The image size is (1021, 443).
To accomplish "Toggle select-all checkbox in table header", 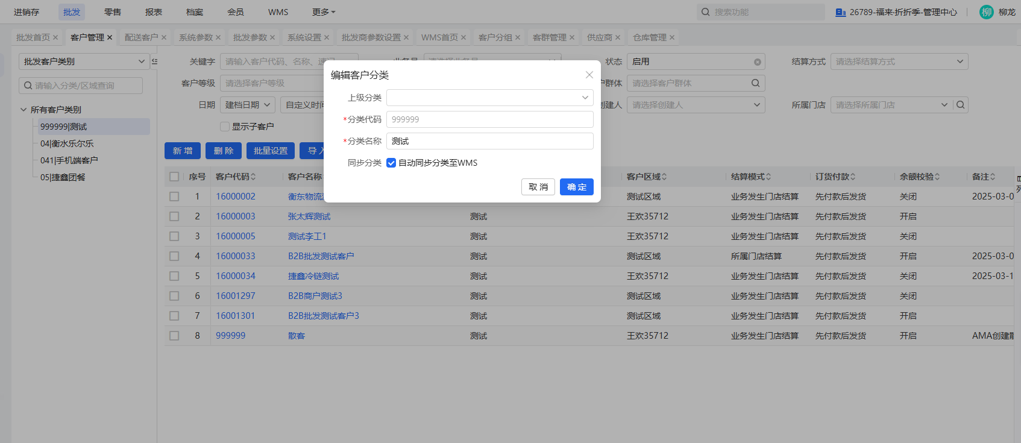I will (174, 177).
